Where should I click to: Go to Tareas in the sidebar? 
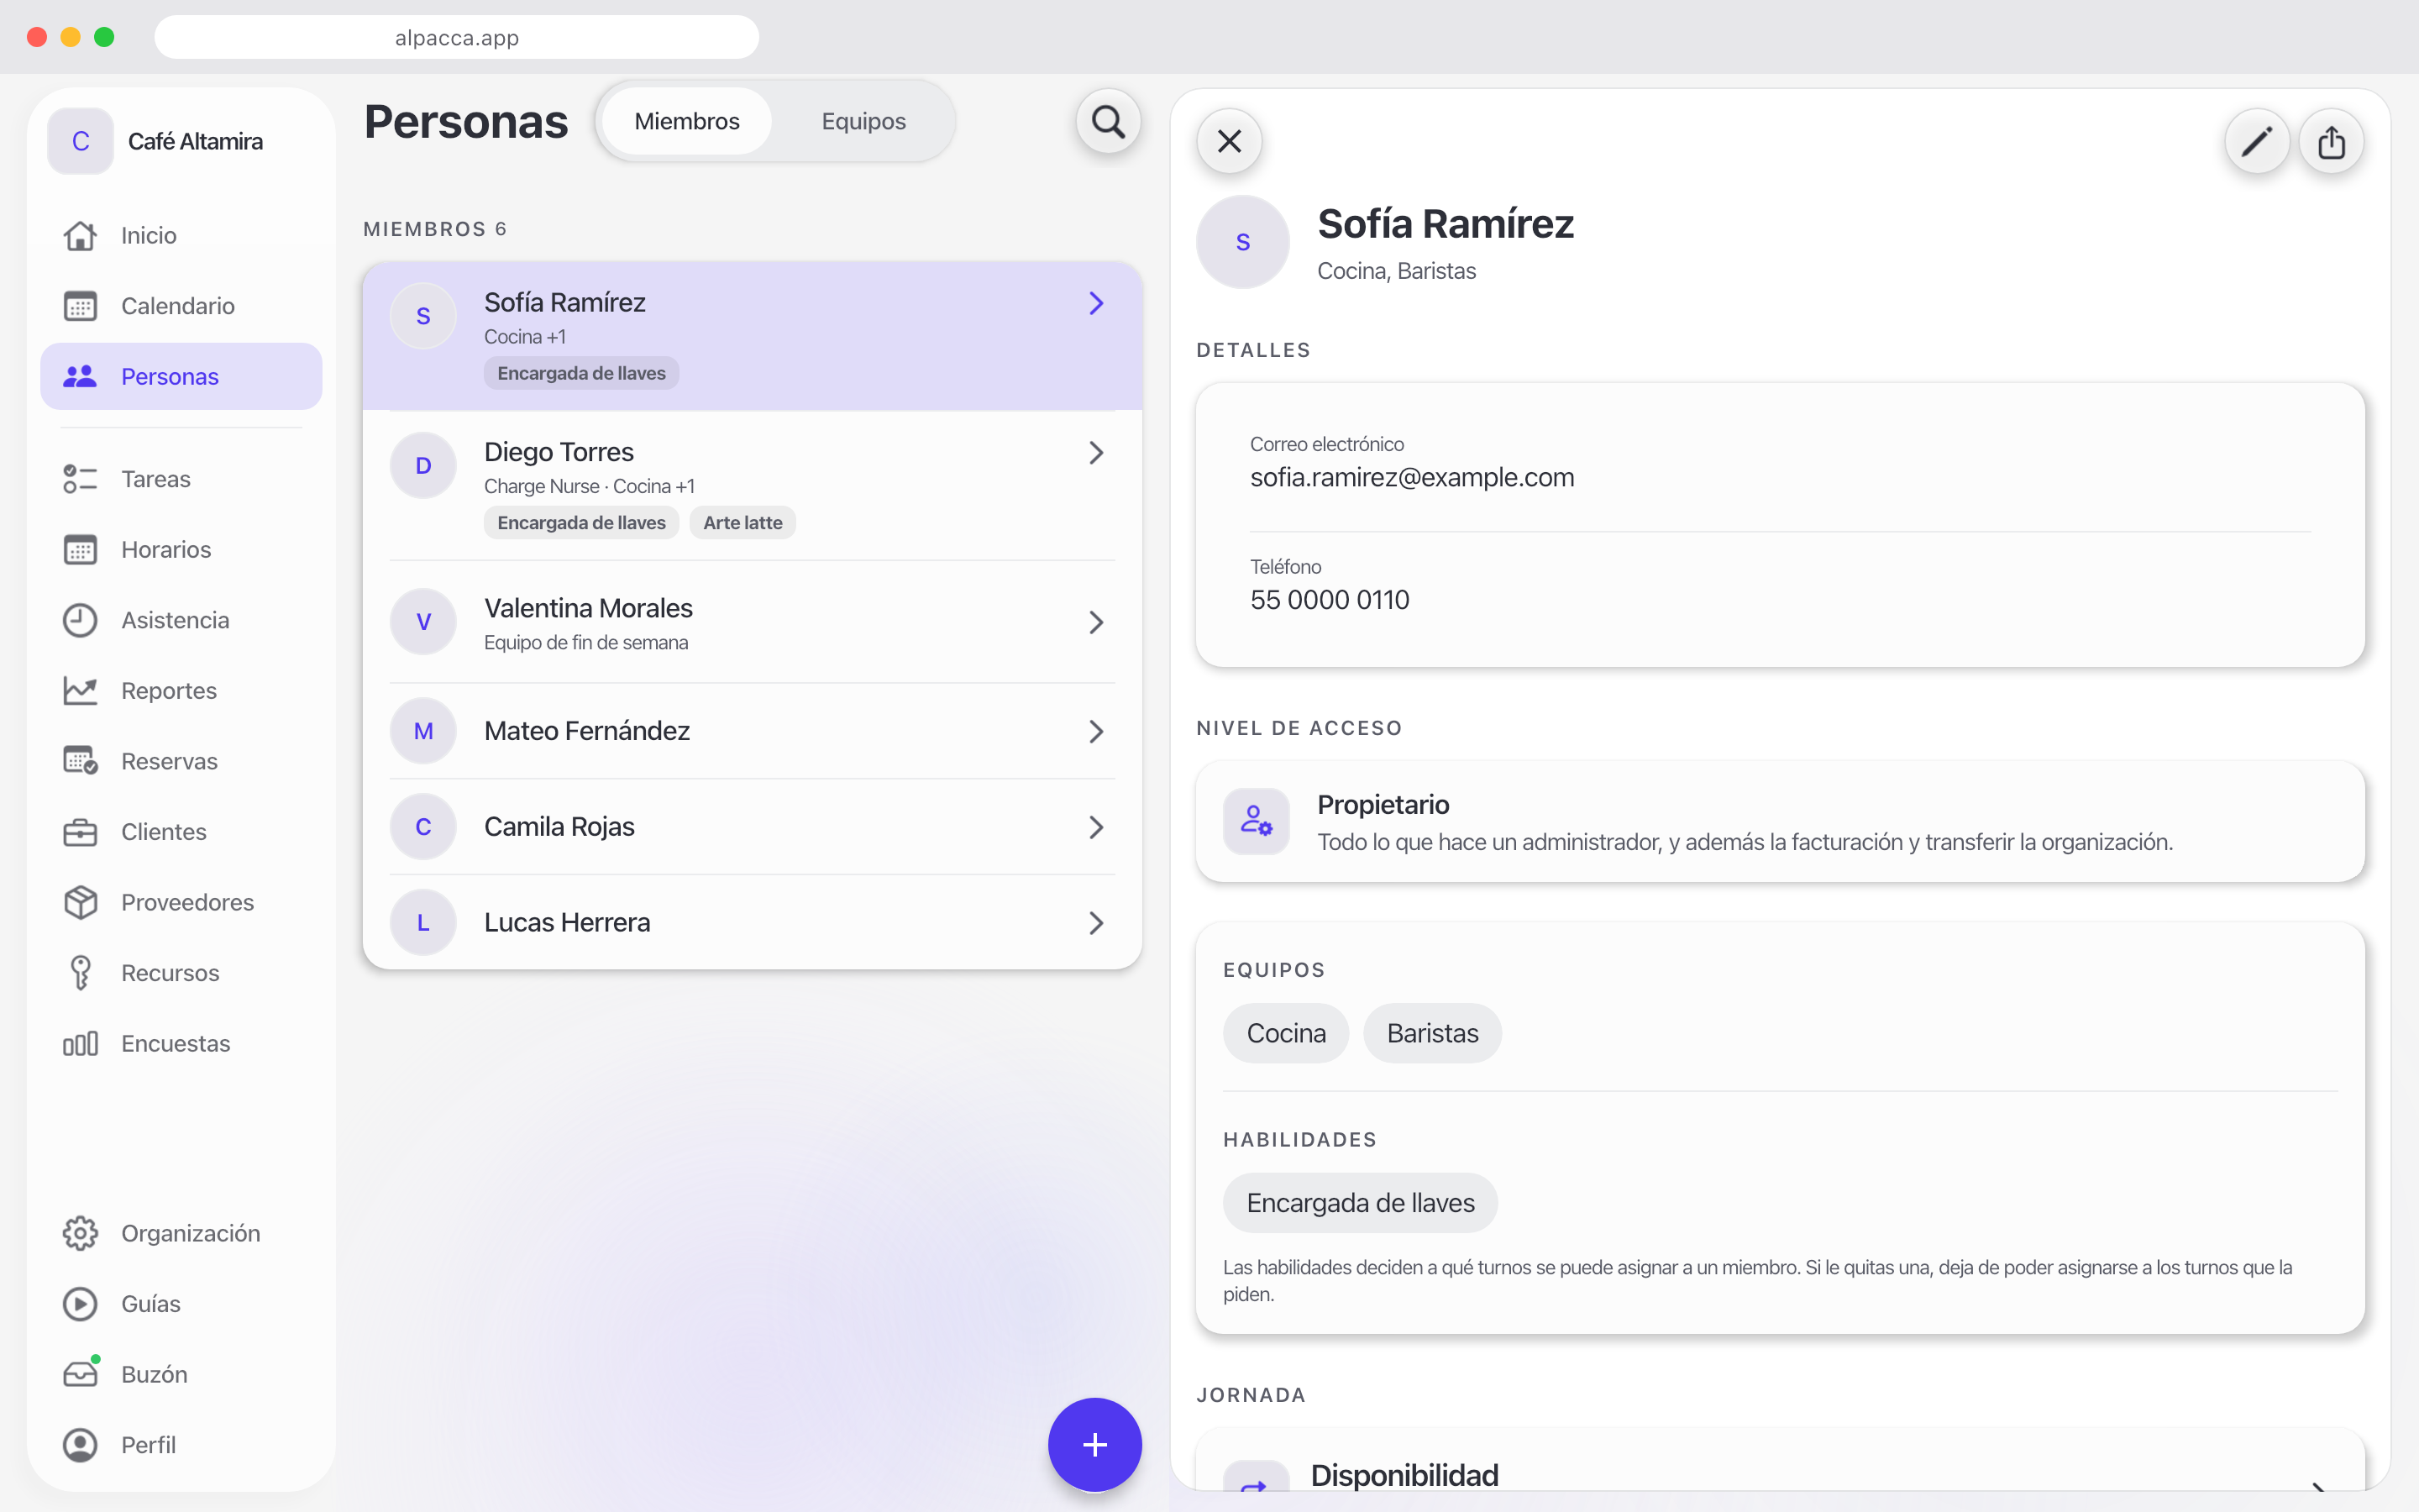coord(181,479)
